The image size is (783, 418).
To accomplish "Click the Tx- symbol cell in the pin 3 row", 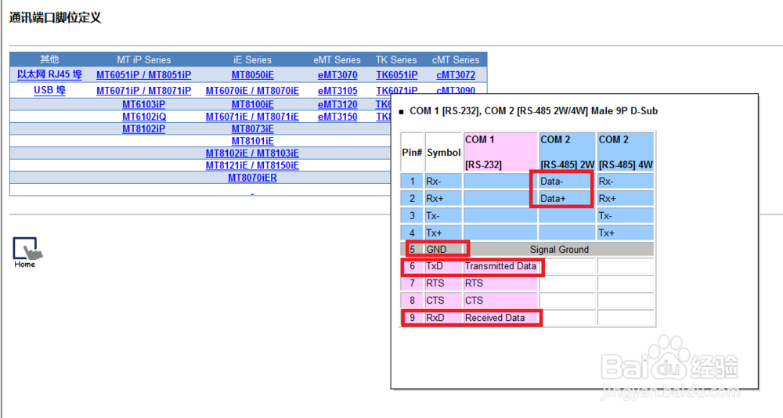I will 443,216.
